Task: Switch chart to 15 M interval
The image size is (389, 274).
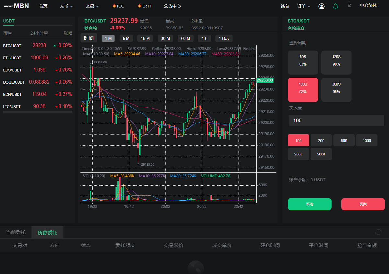Action: pyautogui.click(x=145, y=38)
